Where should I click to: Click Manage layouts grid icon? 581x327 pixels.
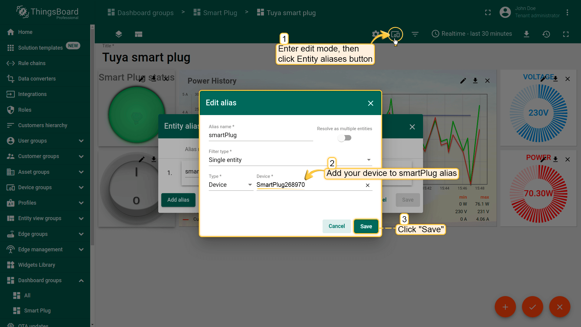139,34
